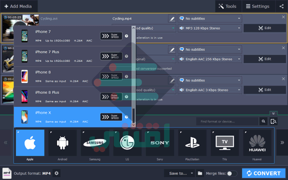
Task: Select the Cycling.avi video thumbnail
Action: click(x=21, y=28)
